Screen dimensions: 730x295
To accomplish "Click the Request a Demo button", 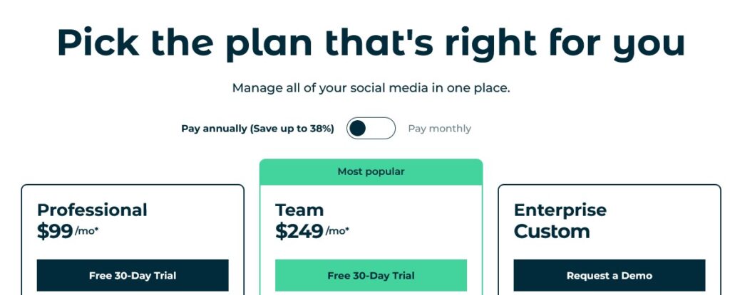I will point(610,276).
